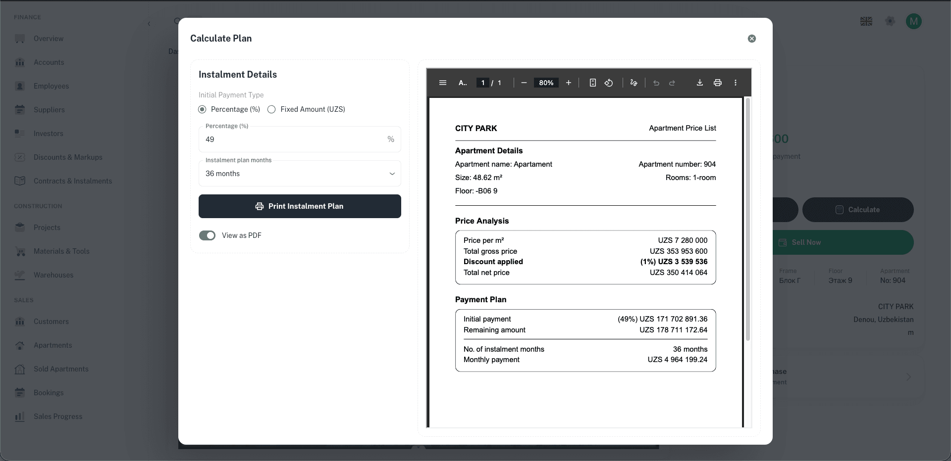Open PDF viewer more actions menu

coord(736,83)
